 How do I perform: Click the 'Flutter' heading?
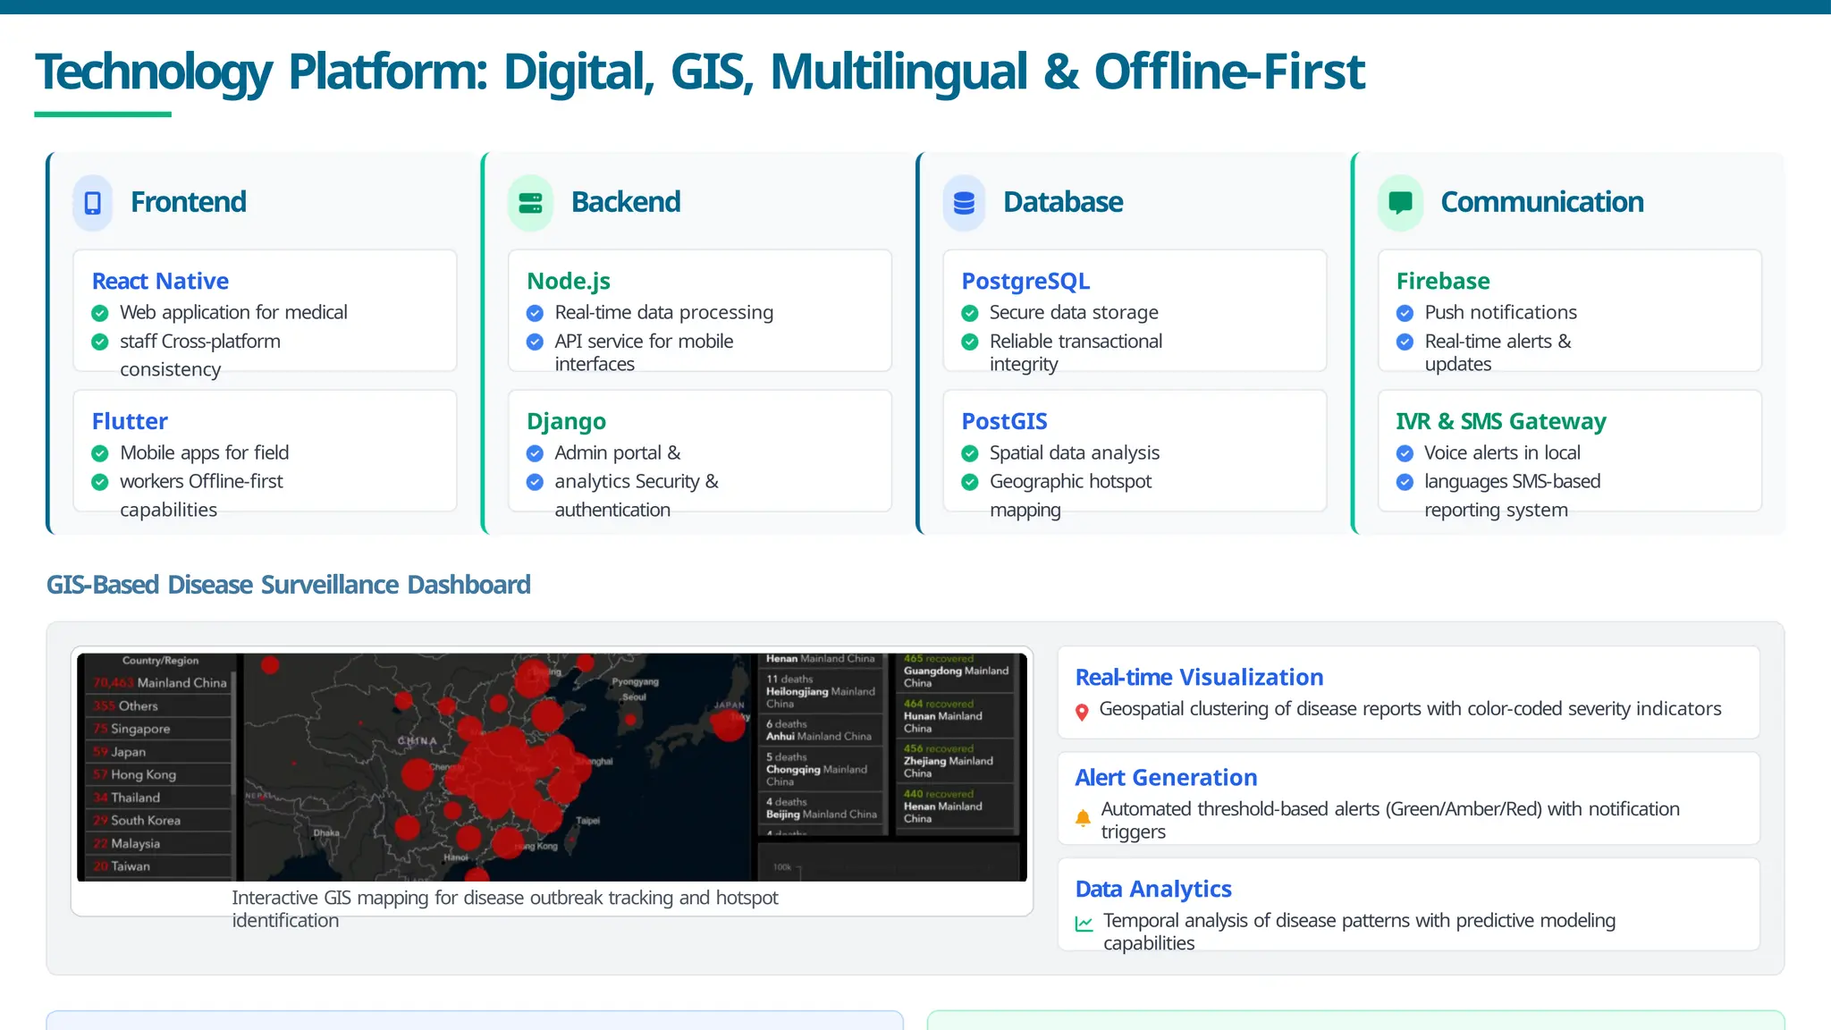coord(130,421)
